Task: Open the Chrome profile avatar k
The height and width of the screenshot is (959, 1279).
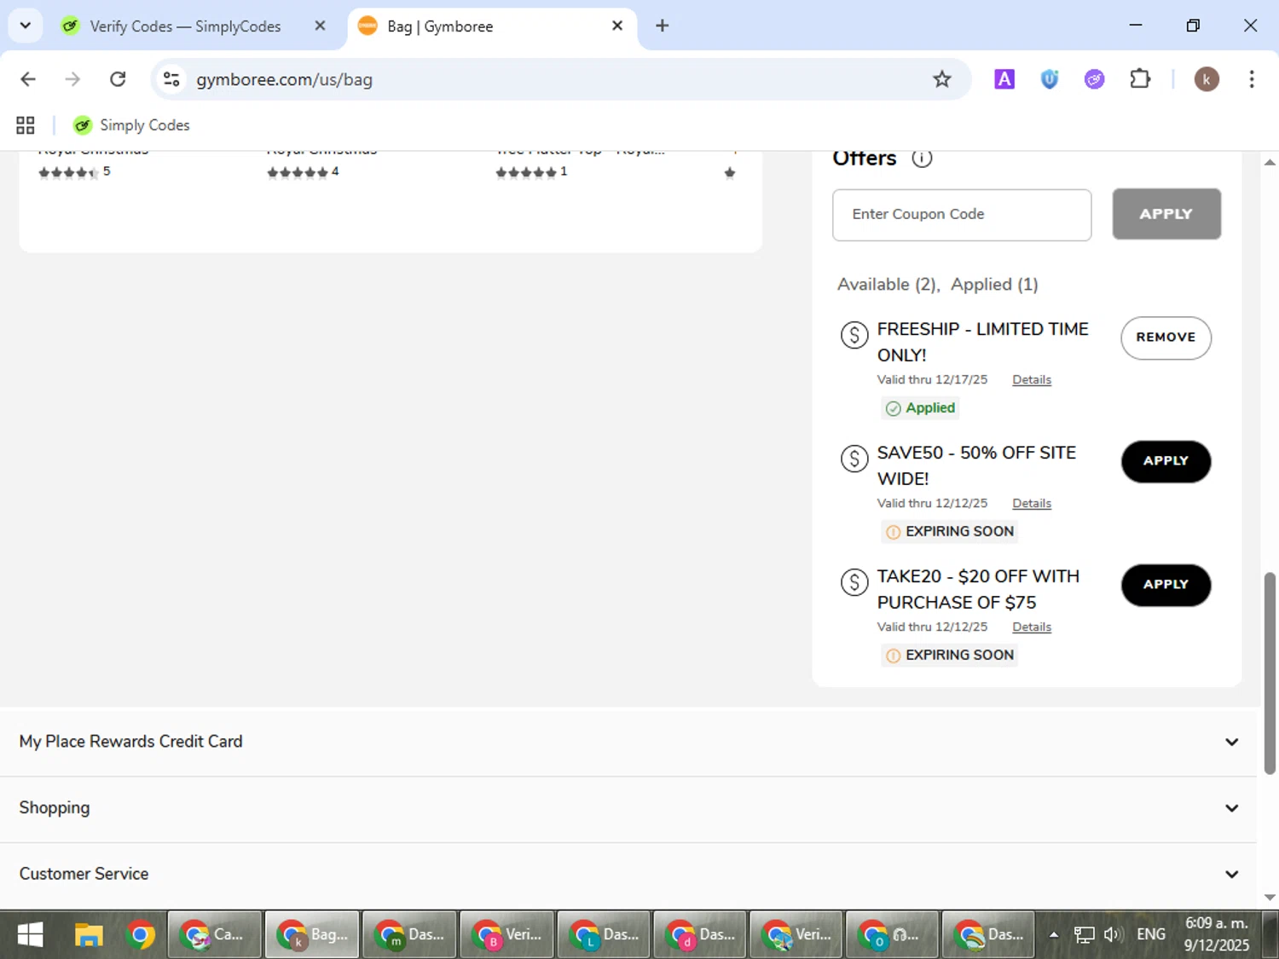Action: click(1206, 79)
